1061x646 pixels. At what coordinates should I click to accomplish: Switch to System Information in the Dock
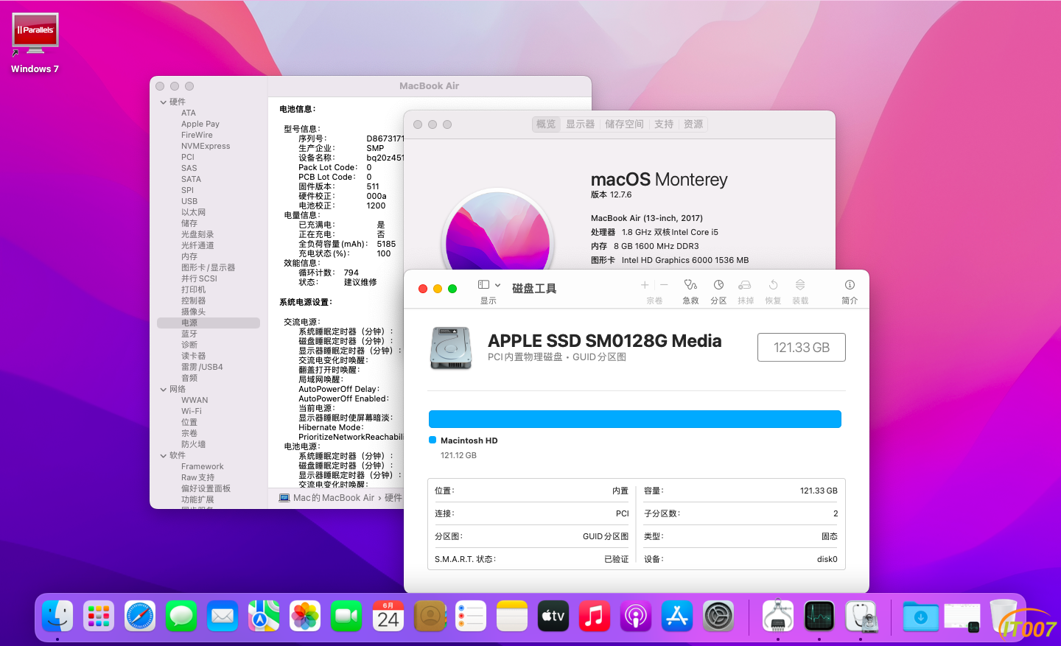coord(778,616)
